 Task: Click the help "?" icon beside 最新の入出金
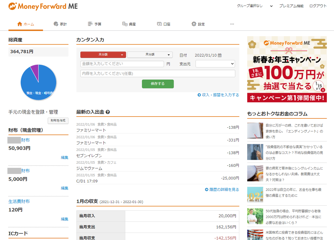[x=108, y=112]
